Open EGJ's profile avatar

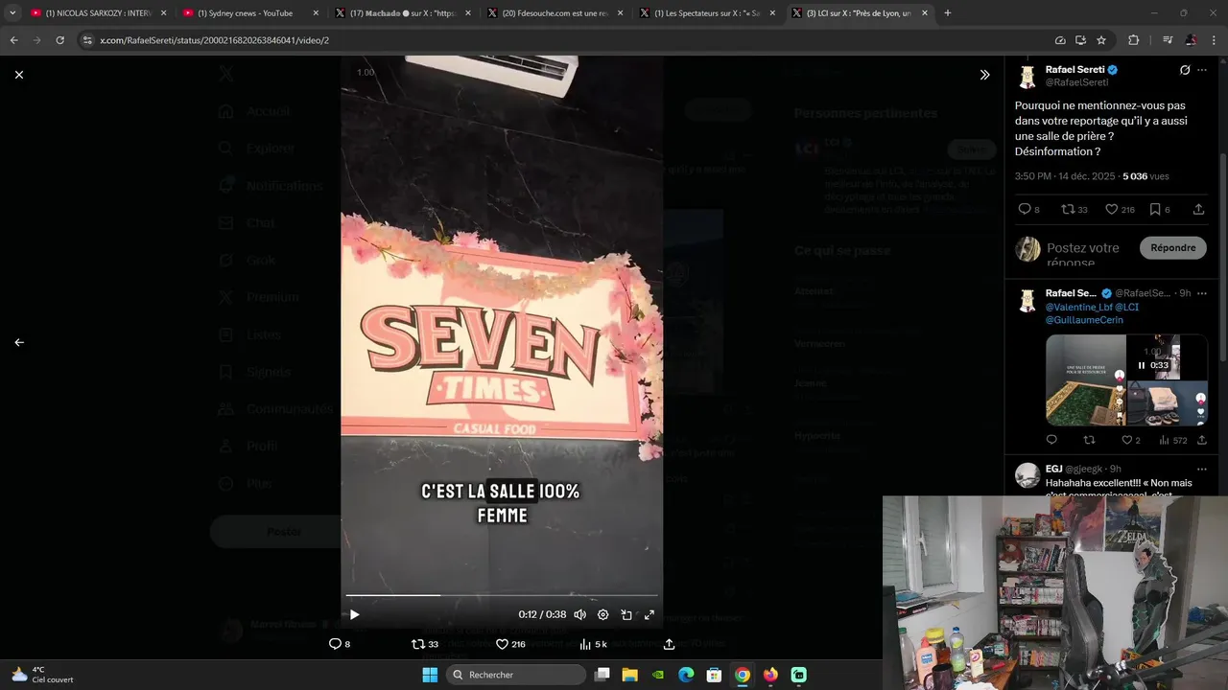[x=1027, y=475]
